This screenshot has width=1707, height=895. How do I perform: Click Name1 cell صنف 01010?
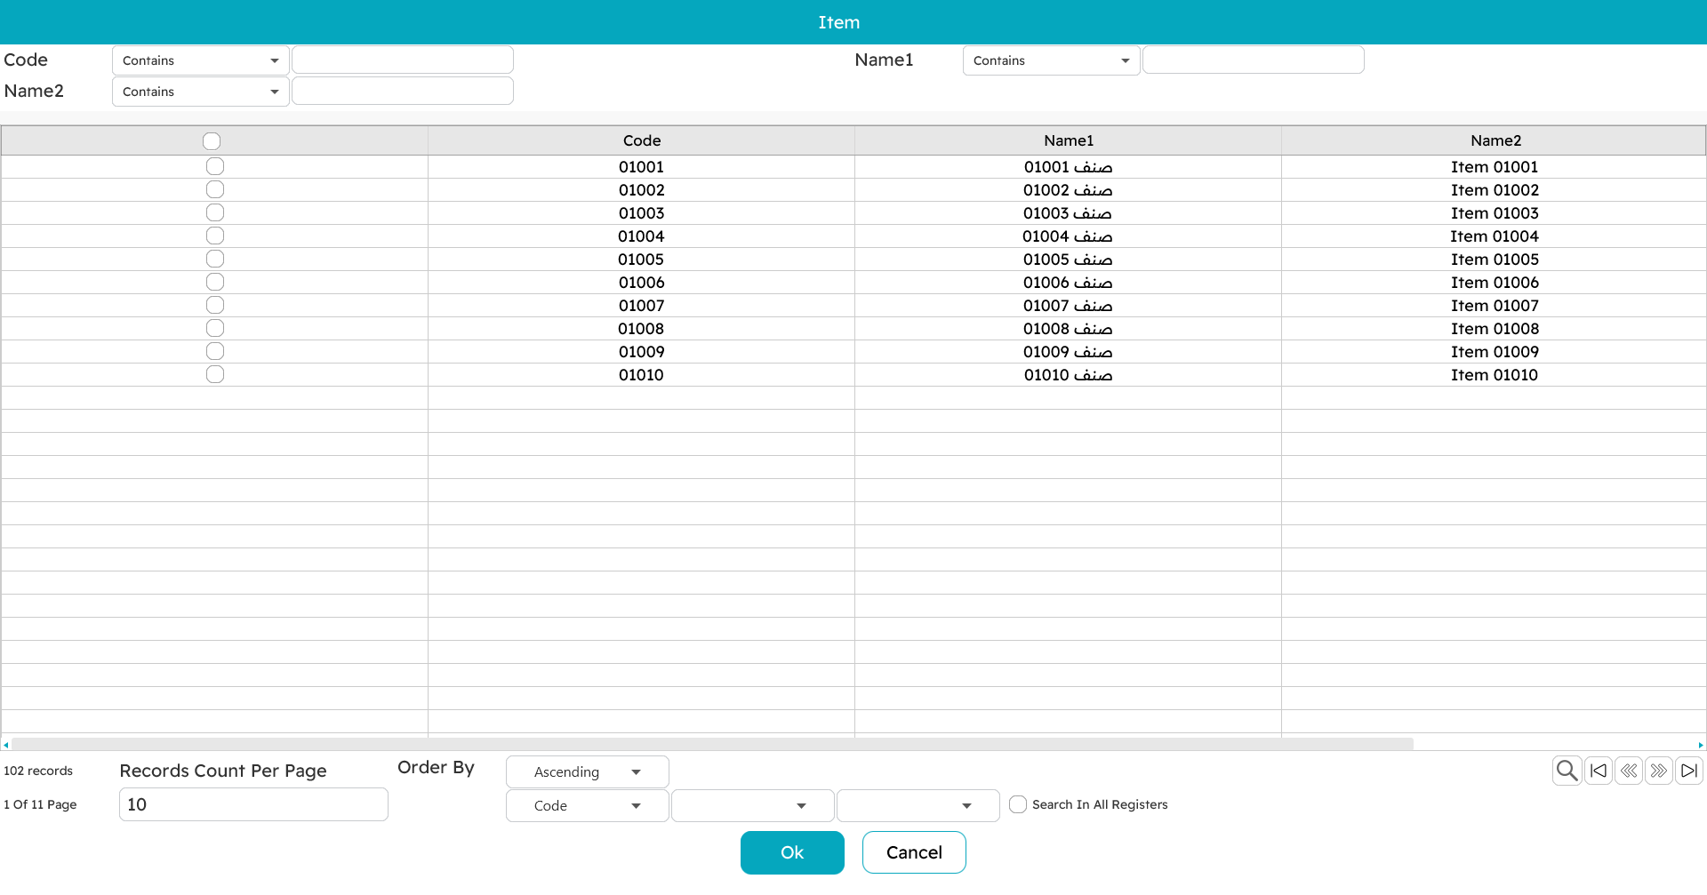1068,375
